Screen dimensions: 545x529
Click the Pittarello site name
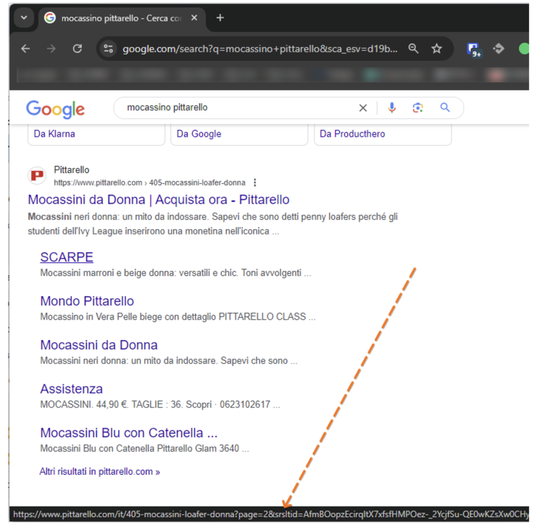point(71,170)
